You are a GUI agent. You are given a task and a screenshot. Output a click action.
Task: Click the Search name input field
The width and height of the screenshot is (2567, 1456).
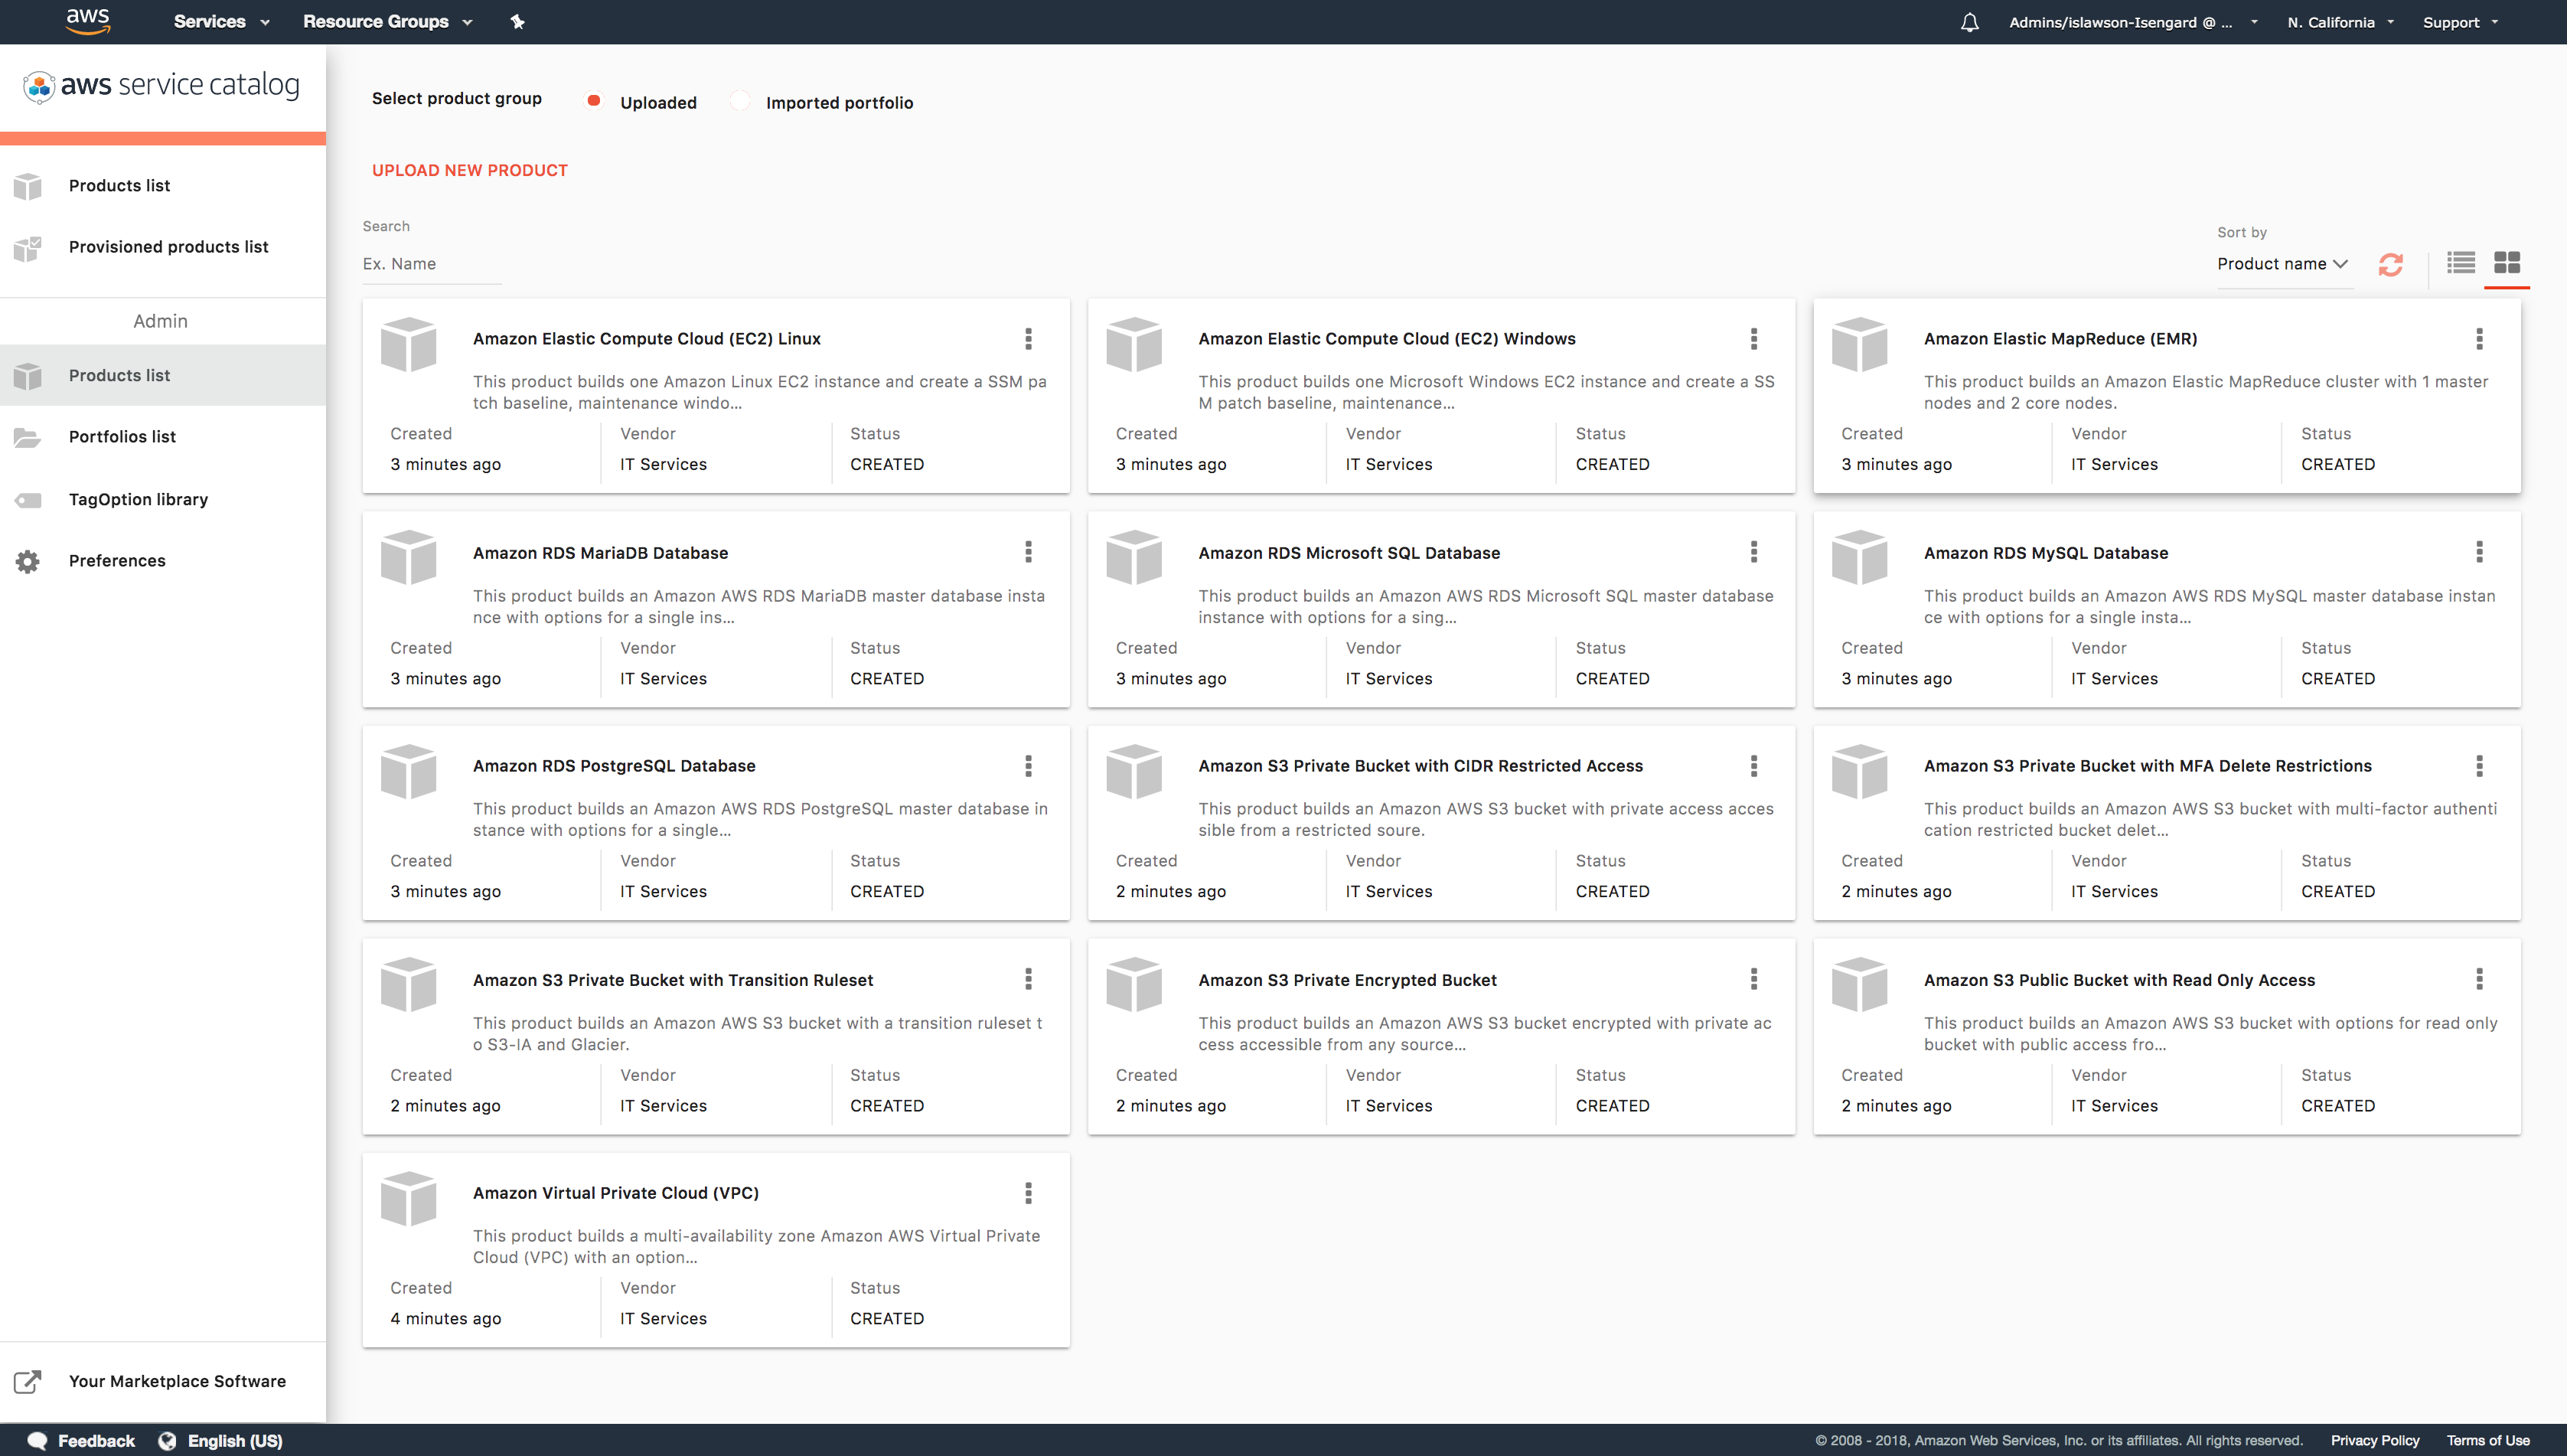(432, 264)
